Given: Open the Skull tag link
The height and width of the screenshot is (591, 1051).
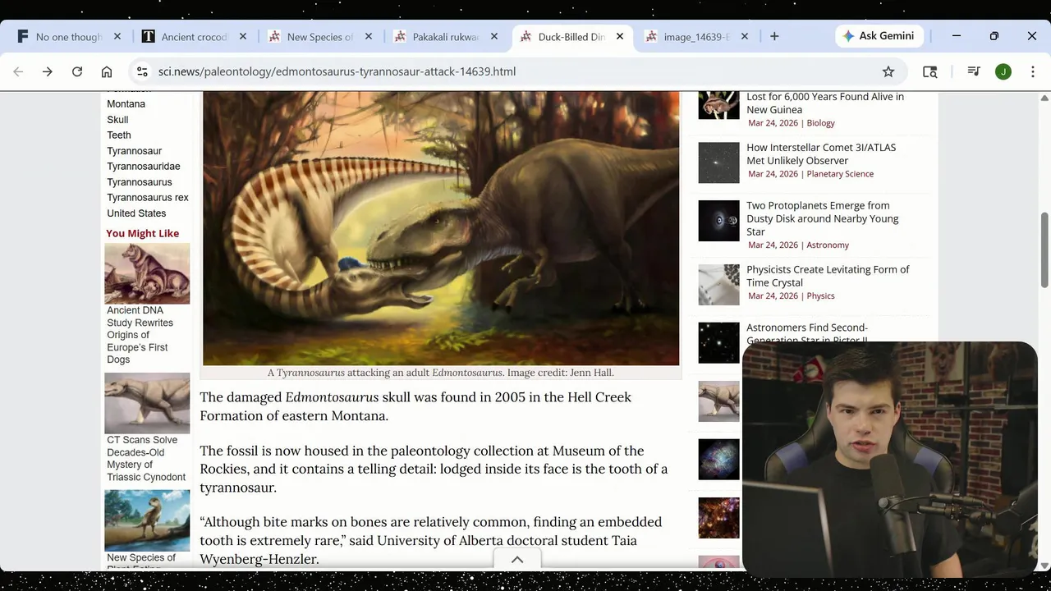Looking at the screenshot, I should 117,120.
